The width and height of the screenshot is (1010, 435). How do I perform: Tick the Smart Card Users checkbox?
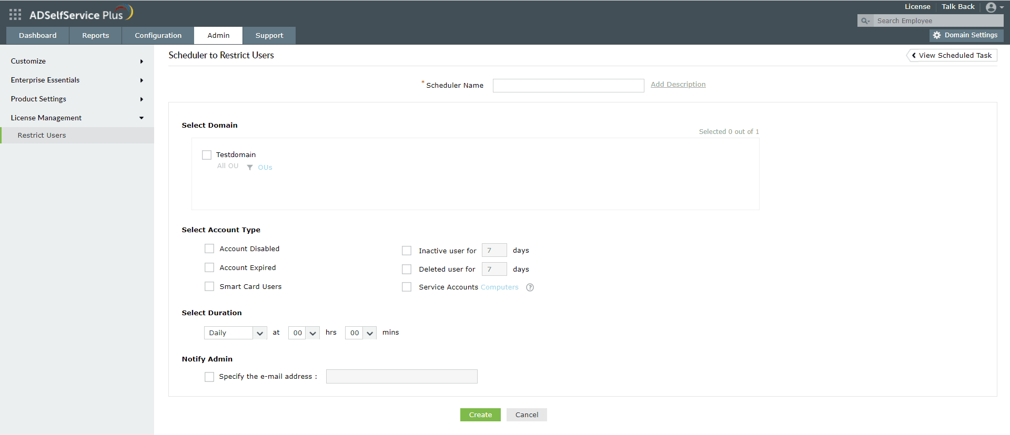point(209,287)
